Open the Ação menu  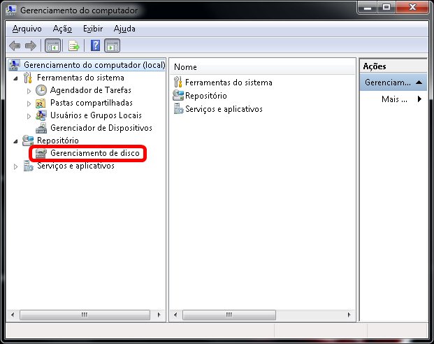[x=62, y=29]
